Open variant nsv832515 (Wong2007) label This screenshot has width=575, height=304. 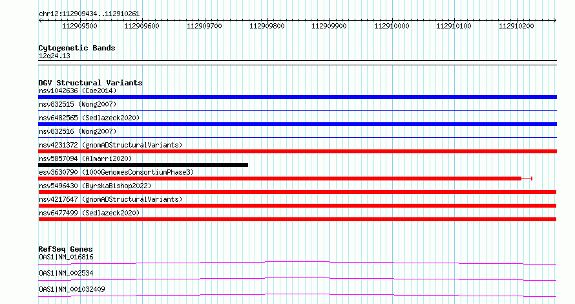click(78, 104)
